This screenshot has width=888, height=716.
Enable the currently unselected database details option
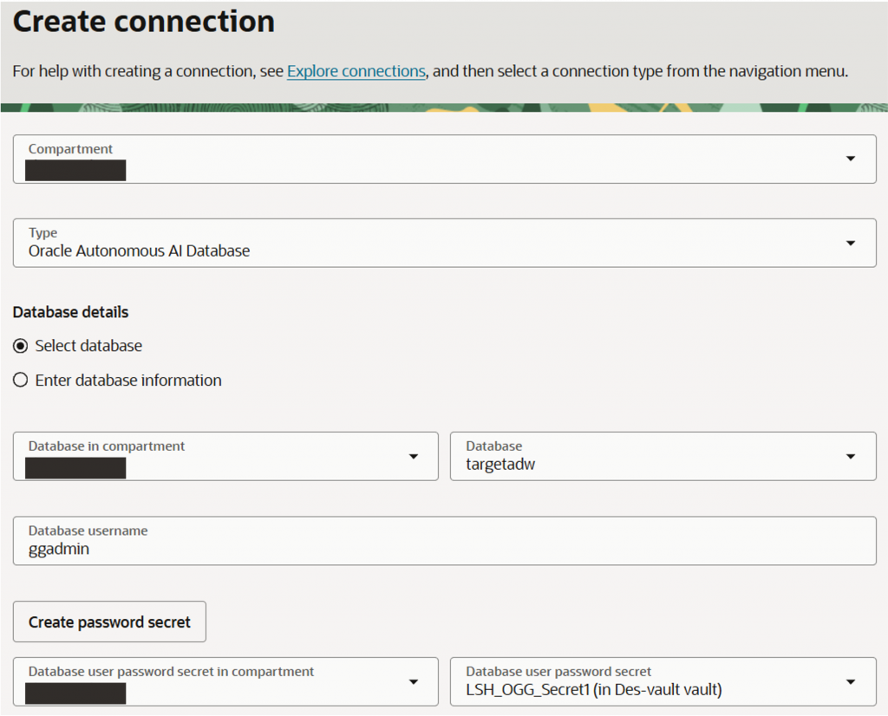pyautogui.click(x=20, y=380)
